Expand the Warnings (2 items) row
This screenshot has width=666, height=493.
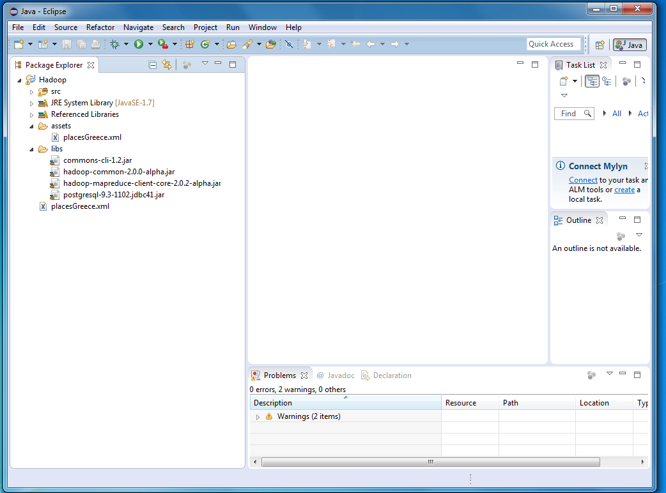coord(258,417)
